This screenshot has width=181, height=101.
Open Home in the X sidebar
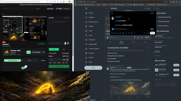click(89, 13)
